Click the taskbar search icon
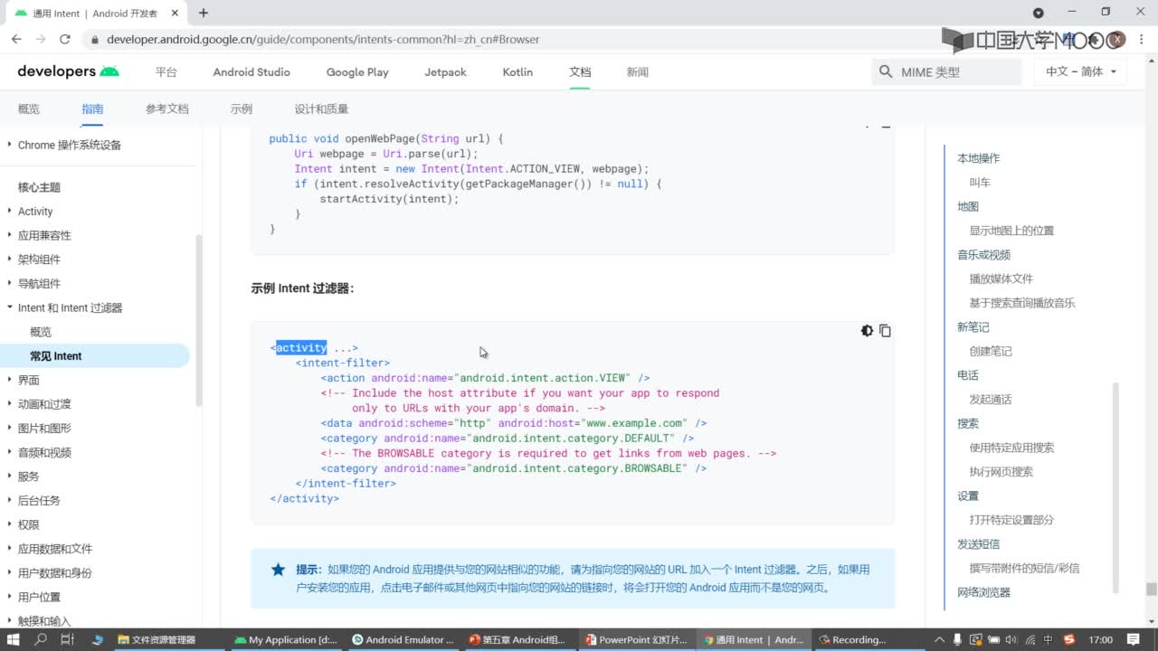Image resolution: width=1158 pixels, height=651 pixels. tap(41, 639)
